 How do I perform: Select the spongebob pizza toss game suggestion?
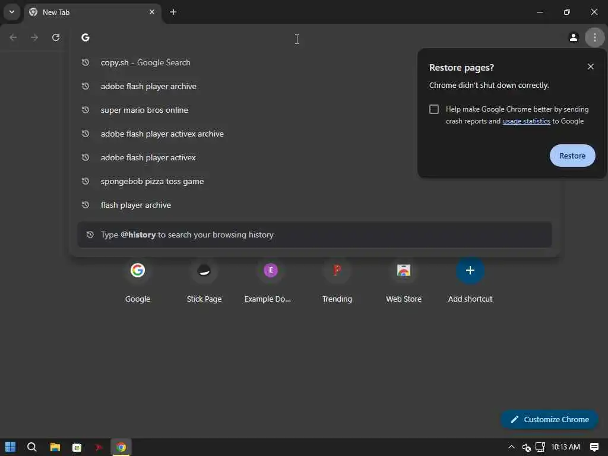click(x=315, y=181)
